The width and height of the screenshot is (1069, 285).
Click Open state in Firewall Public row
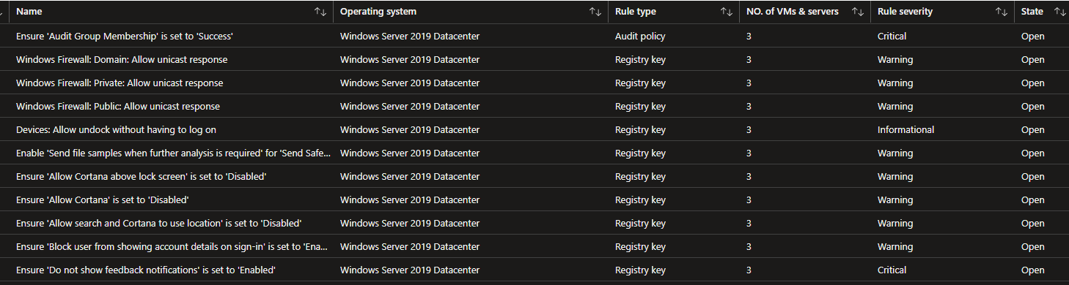pos(1032,106)
